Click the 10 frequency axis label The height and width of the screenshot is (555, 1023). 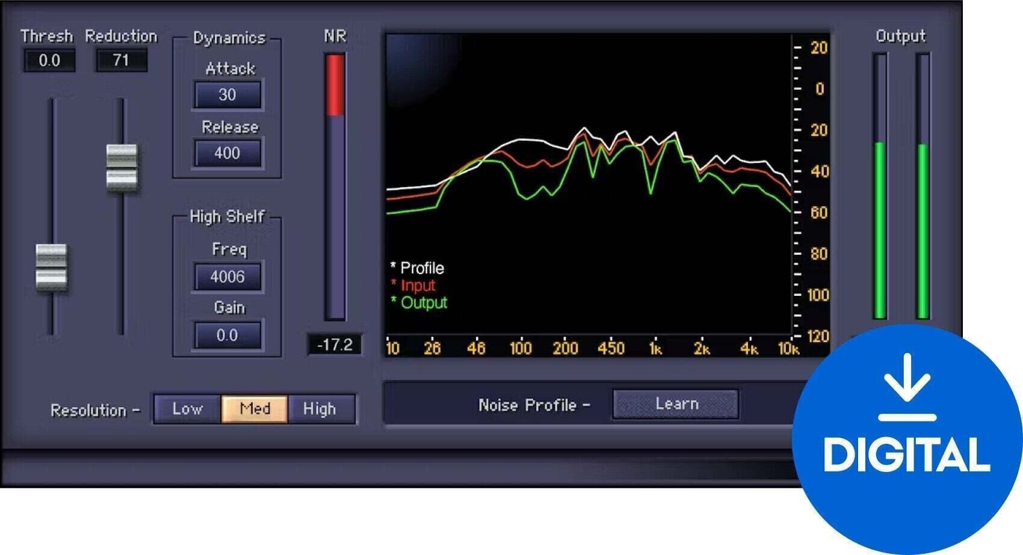click(392, 349)
